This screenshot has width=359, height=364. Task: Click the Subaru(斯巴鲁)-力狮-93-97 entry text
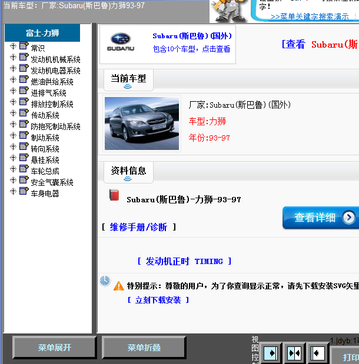click(184, 200)
